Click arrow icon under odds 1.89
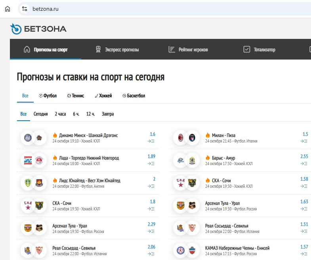311x260 pixels. coord(151,164)
